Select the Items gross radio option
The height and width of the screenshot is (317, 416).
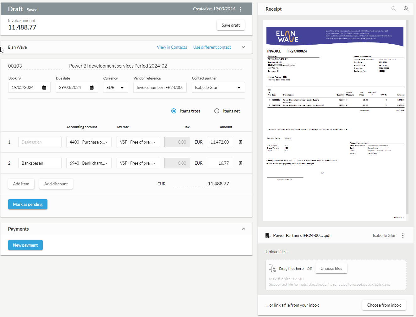point(174,111)
